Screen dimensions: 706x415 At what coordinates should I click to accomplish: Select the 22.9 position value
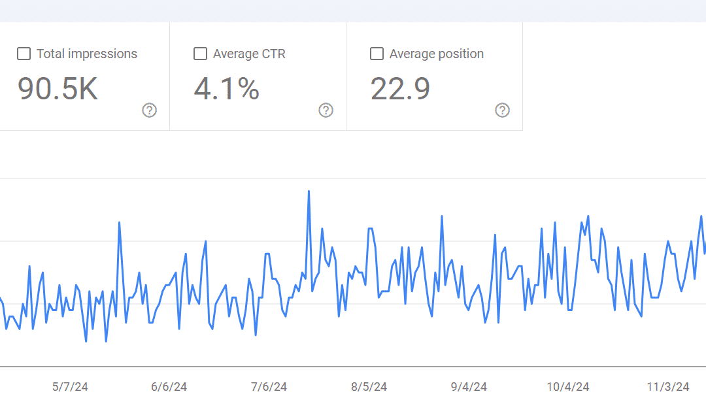click(400, 89)
